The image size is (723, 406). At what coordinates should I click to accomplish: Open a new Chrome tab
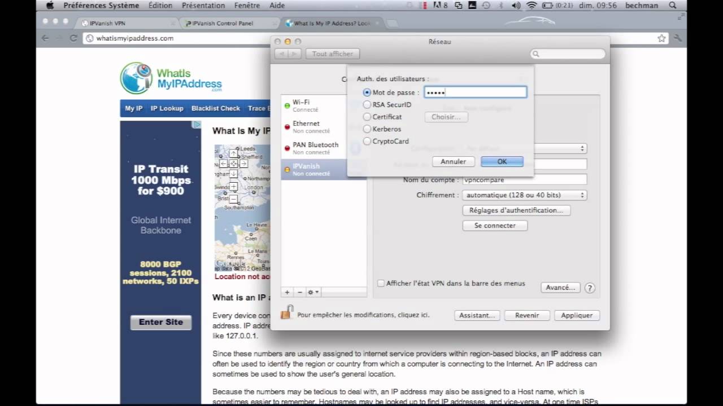[x=393, y=24]
